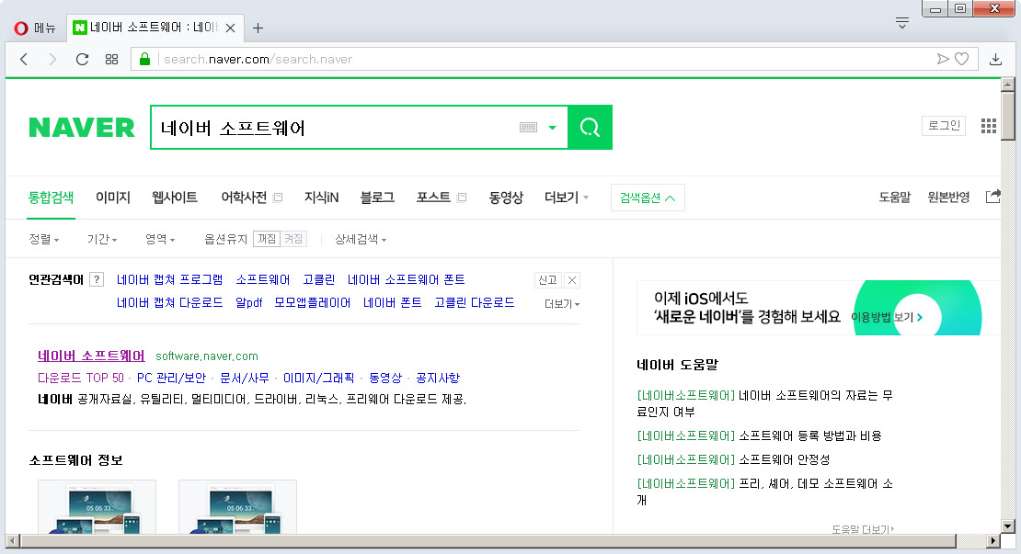Open the 네이버 소프트웨어 result title link

[91, 356]
